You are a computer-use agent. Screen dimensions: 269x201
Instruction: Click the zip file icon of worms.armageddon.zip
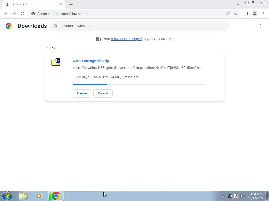(x=56, y=62)
